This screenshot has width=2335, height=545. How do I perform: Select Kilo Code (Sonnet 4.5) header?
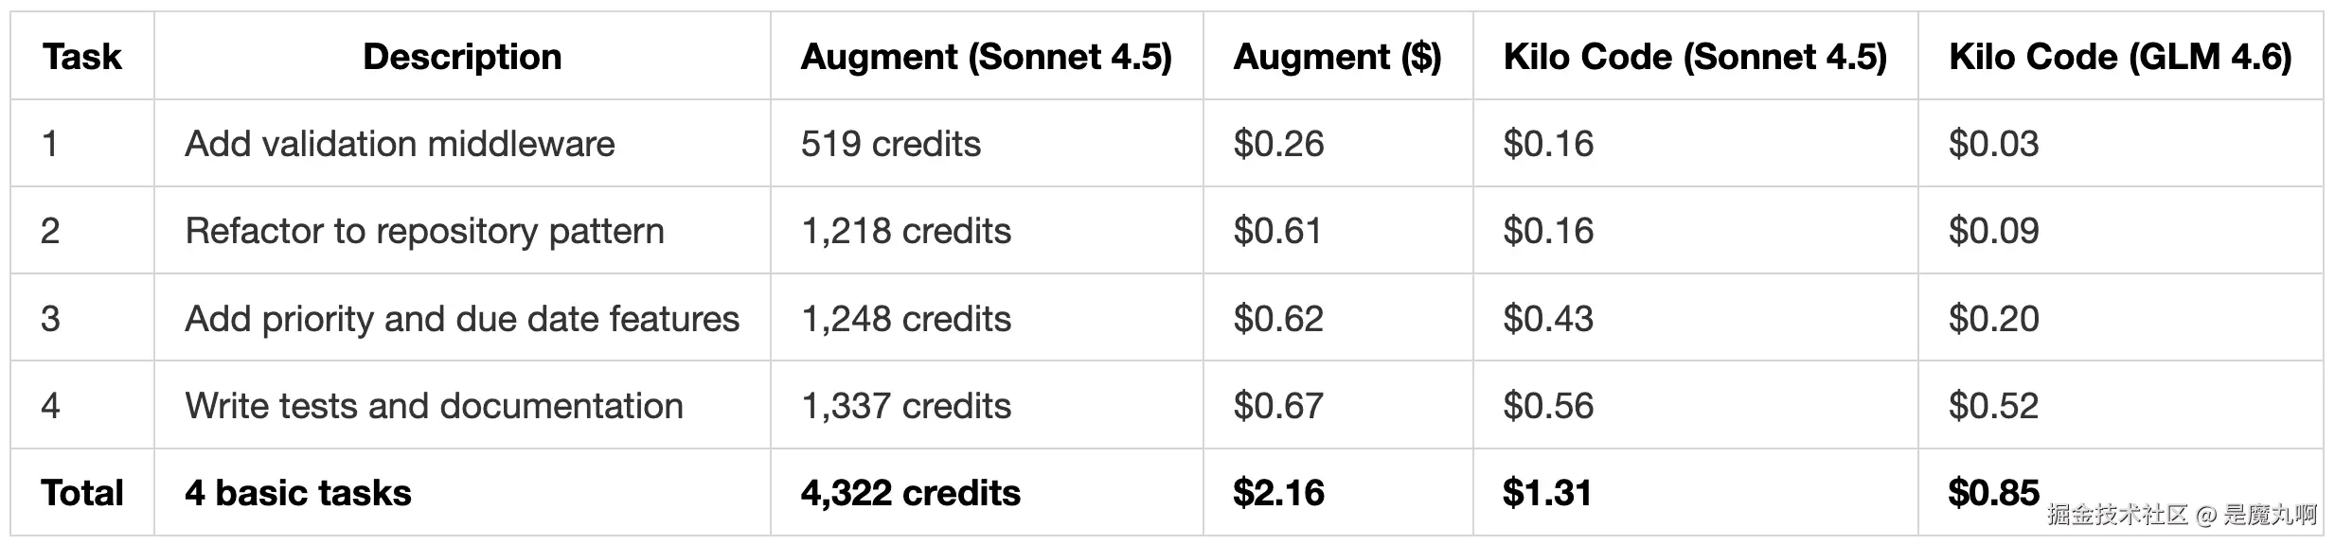click(x=1695, y=57)
